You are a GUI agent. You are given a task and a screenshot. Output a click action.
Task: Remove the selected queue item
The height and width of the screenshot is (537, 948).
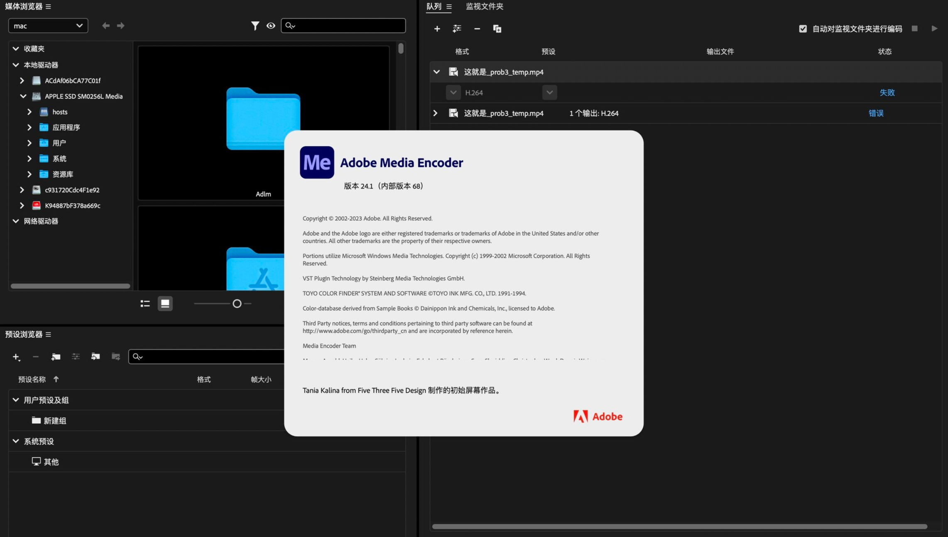pos(477,29)
